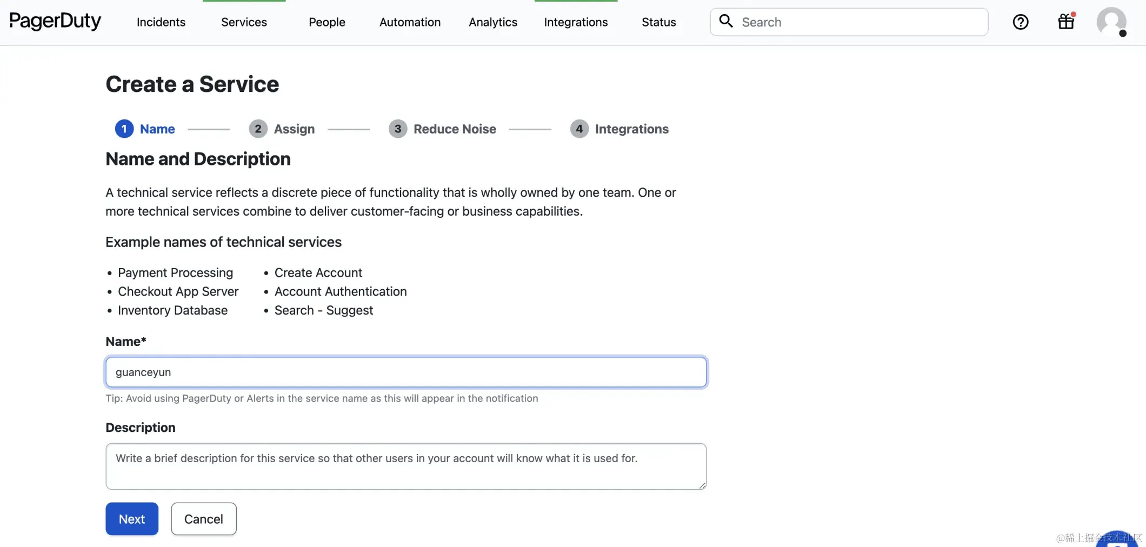Open the Incidents menu
Screen dimensions: 1146x547
pos(161,22)
